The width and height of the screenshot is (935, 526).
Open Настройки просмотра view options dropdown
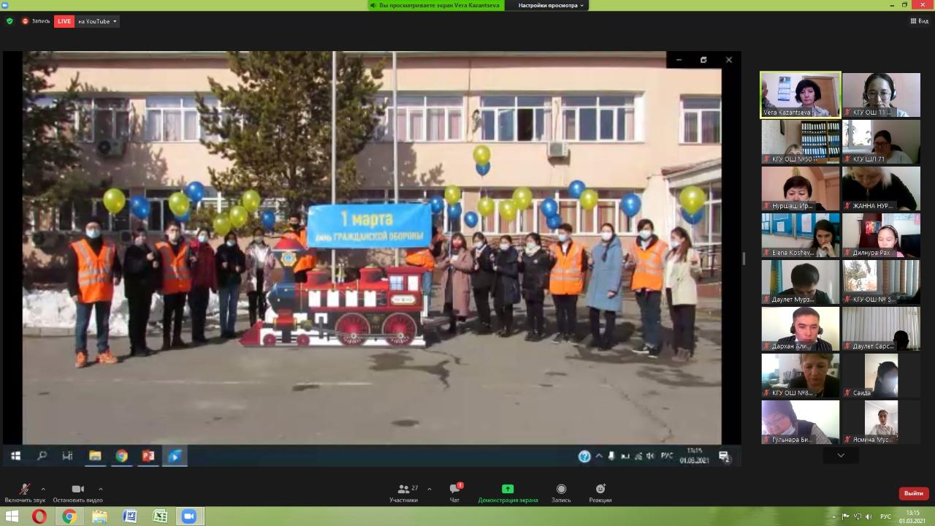(x=551, y=5)
